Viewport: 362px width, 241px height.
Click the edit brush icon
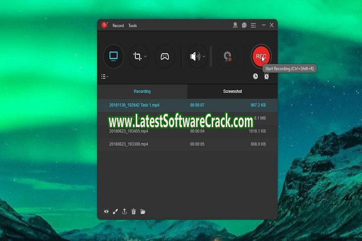coord(115,212)
